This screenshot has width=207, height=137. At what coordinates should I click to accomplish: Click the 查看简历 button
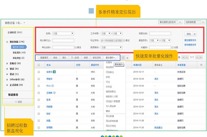coord(44,58)
